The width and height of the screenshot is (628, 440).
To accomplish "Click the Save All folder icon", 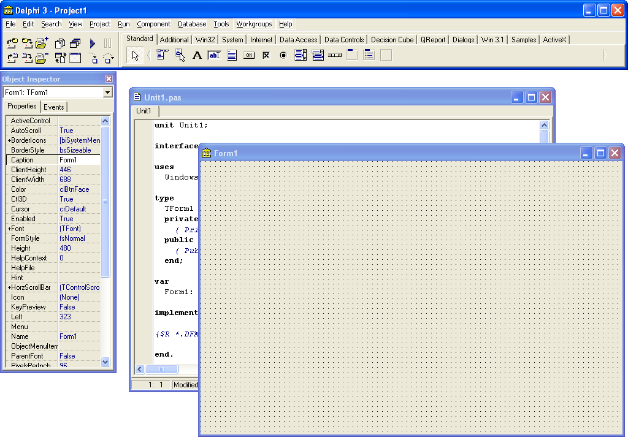I will tap(27, 44).
